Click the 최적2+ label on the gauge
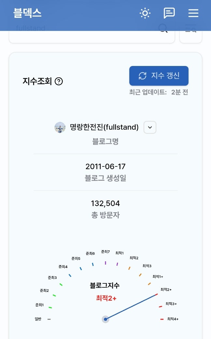 166,289
